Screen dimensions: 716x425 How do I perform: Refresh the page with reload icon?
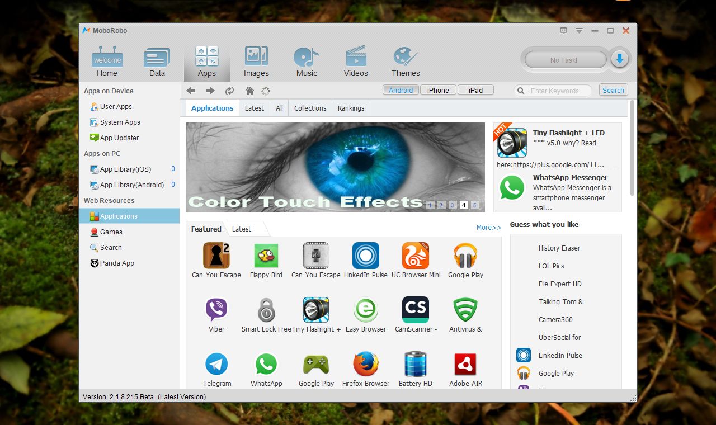click(229, 91)
